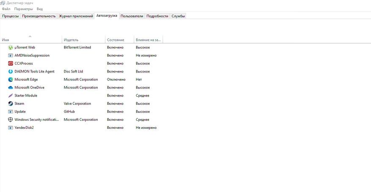Click the Task Manager title bar icon
Viewport: 371px width, 192px height.
coord(3,3)
